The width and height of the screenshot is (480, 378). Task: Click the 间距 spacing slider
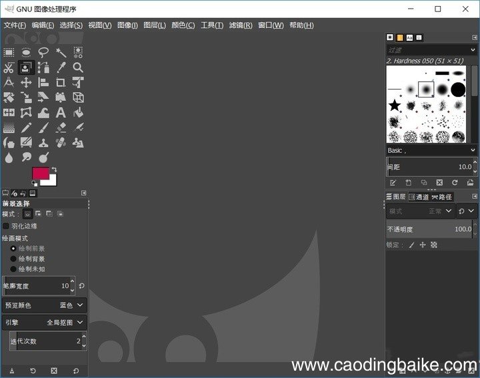pyautogui.click(x=429, y=167)
